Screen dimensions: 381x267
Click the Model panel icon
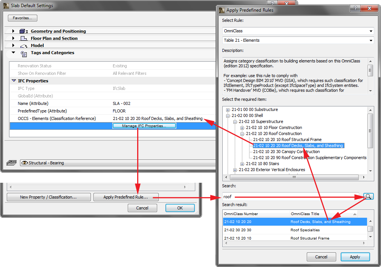[24, 46]
